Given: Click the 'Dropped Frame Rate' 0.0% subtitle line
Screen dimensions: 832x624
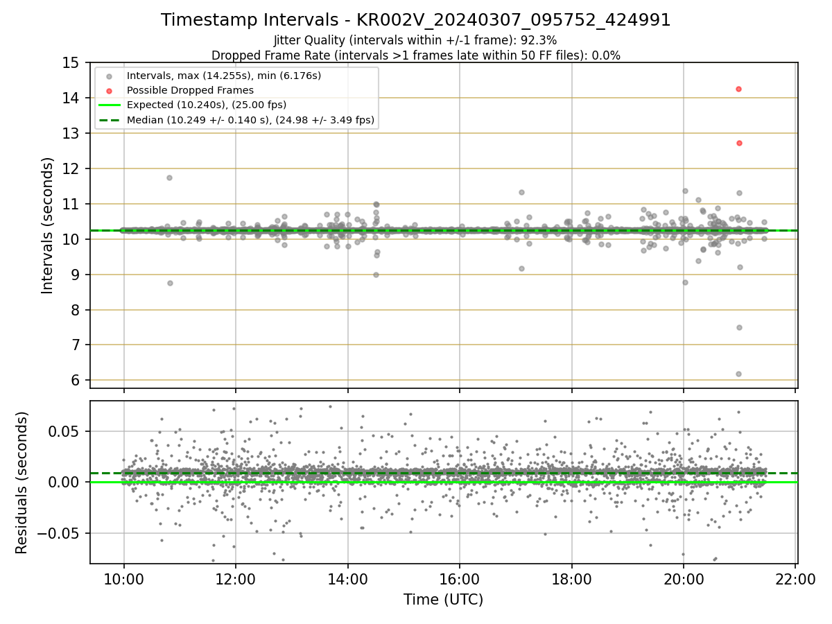Looking at the screenshot, I should point(416,55).
